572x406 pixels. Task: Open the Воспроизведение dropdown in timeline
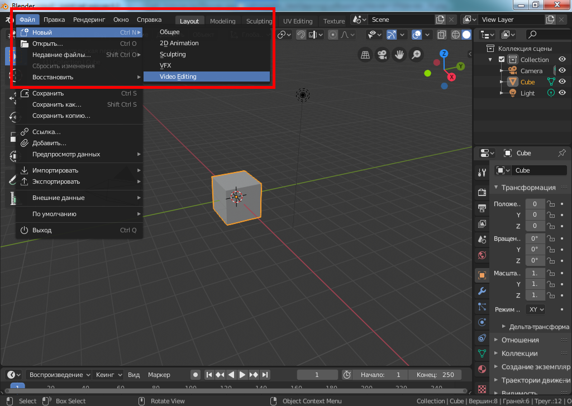(x=59, y=375)
